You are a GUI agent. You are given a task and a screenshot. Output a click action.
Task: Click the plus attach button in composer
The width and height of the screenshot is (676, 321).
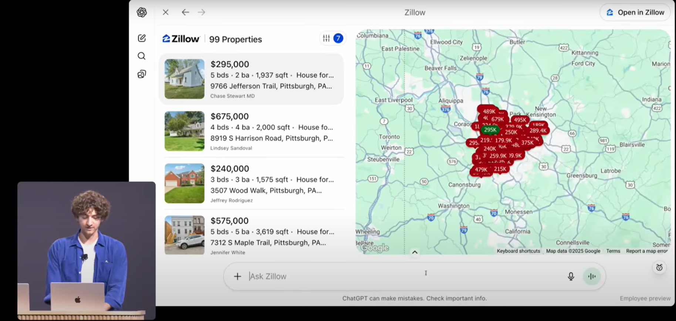click(237, 276)
